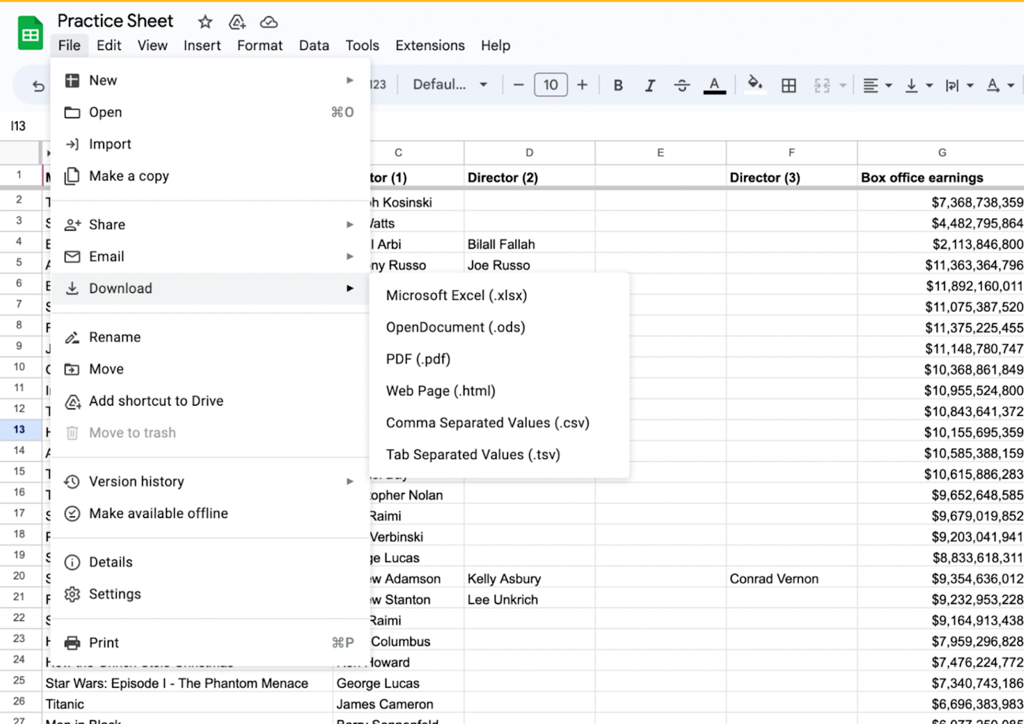Open Settings from File menu
The width and height of the screenshot is (1024, 724).
click(210, 594)
